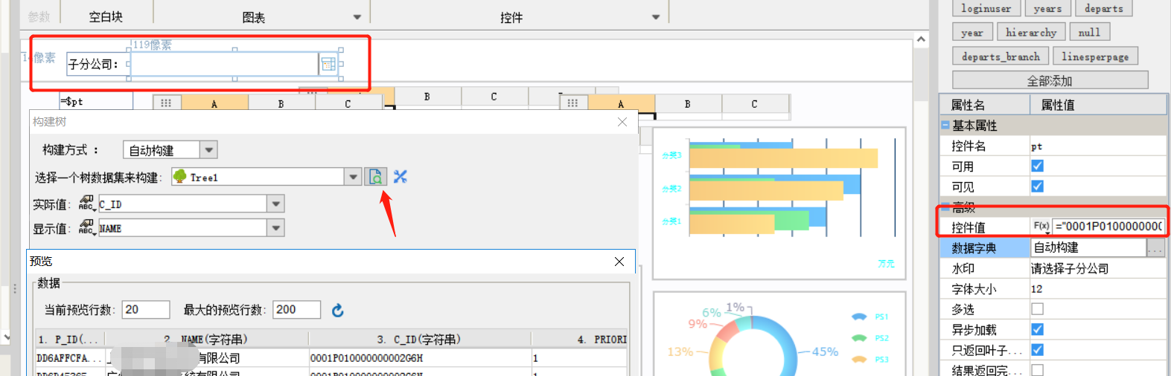The height and width of the screenshot is (376, 1171).
Task: Click the F(x) formula icon for 控件值
Action: click(x=1041, y=226)
